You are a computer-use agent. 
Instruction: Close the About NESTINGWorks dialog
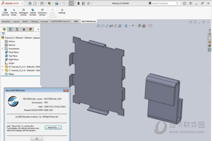(66, 91)
